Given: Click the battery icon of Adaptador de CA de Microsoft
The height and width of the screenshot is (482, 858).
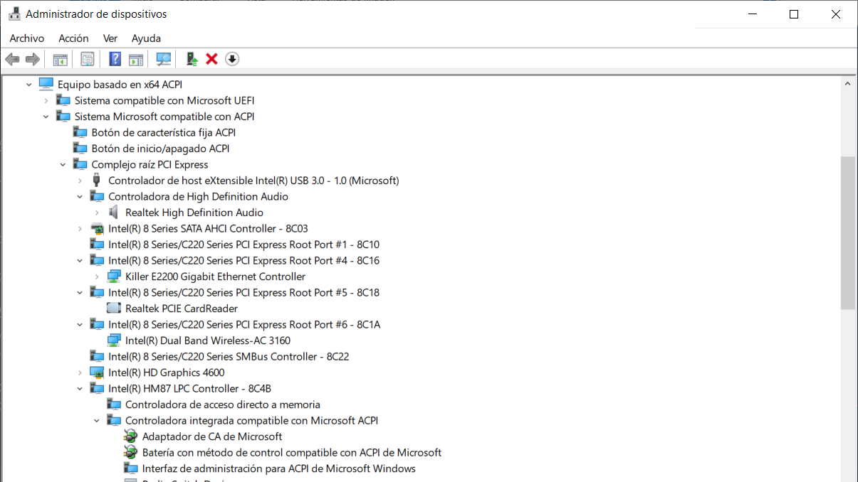Looking at the screenshot, I should [x=131, y=437].
